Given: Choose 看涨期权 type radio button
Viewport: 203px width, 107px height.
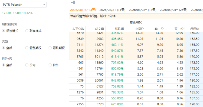Looking at the screenshot, I should coord(27,48).
